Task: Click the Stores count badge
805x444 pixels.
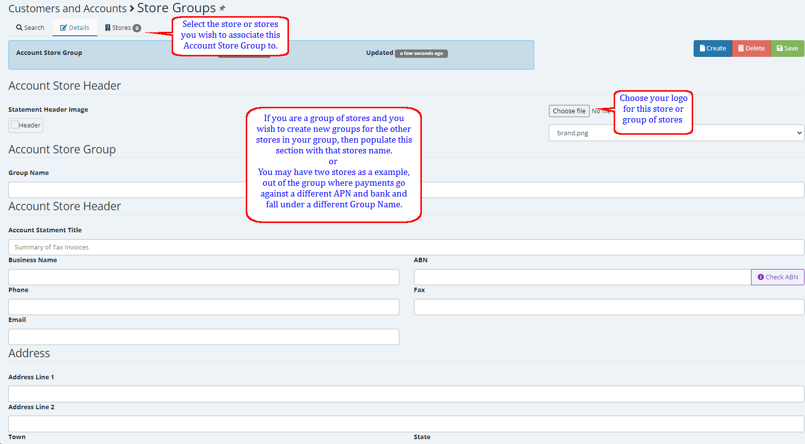Action: pyautogui.click(x=137, y=28)
